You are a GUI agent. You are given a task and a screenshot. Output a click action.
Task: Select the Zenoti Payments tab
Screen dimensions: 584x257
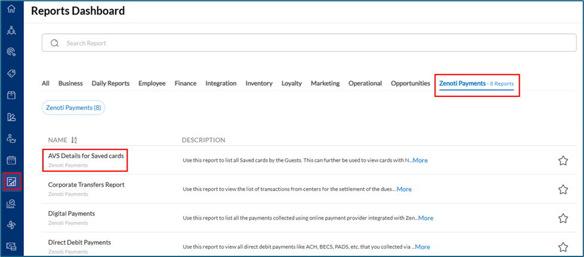[x=477, y=83]
